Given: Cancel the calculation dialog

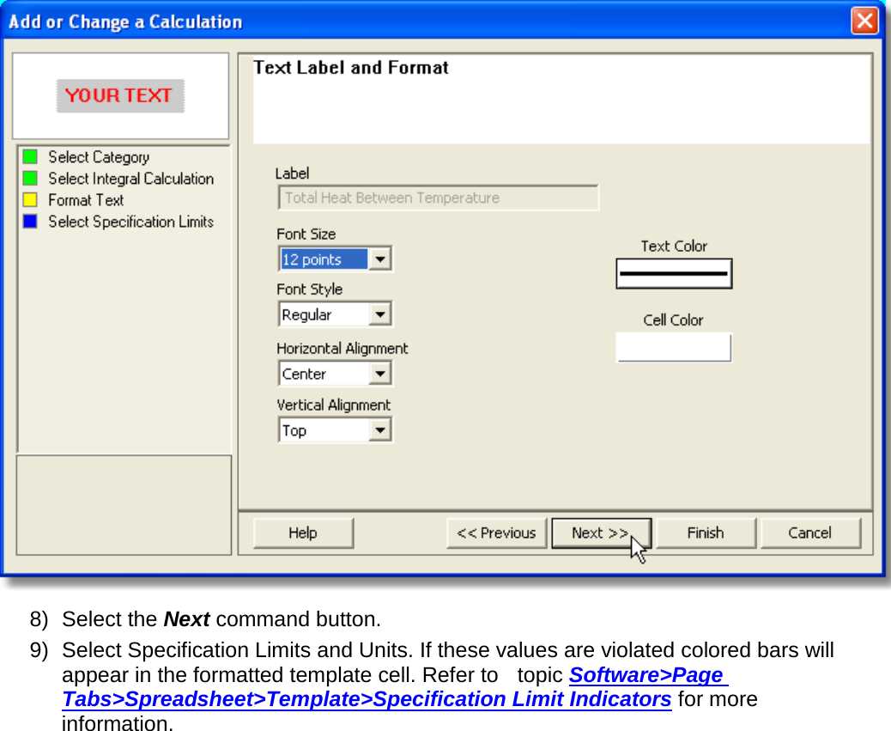Looking at the screenshot, I should click(810, 533).
